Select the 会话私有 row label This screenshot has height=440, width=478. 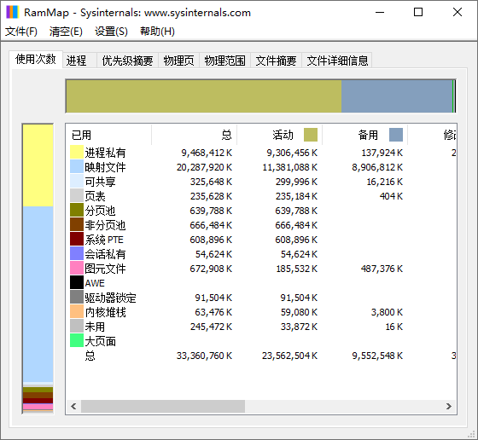click(x=105, y=254)
